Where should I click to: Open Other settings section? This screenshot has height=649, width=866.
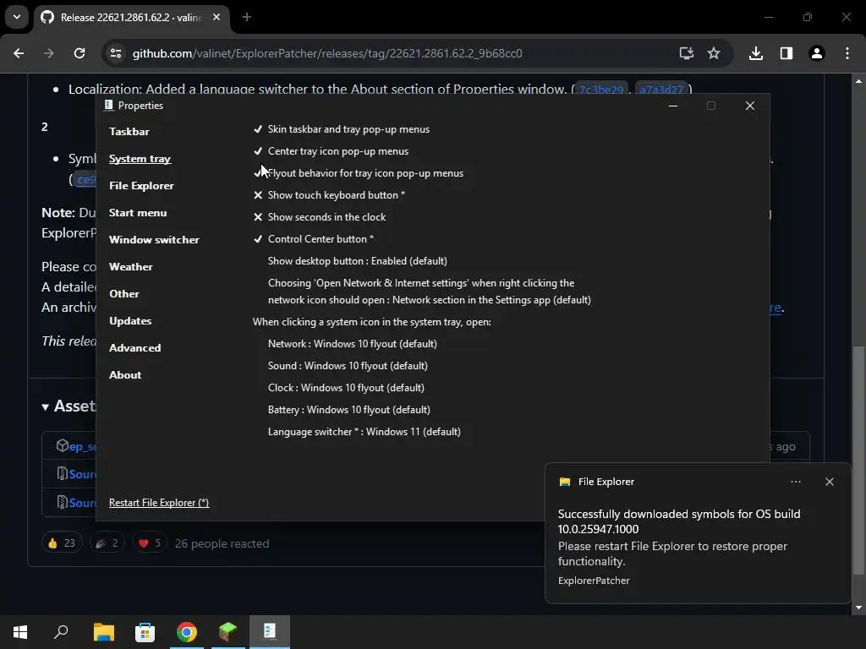124,293
